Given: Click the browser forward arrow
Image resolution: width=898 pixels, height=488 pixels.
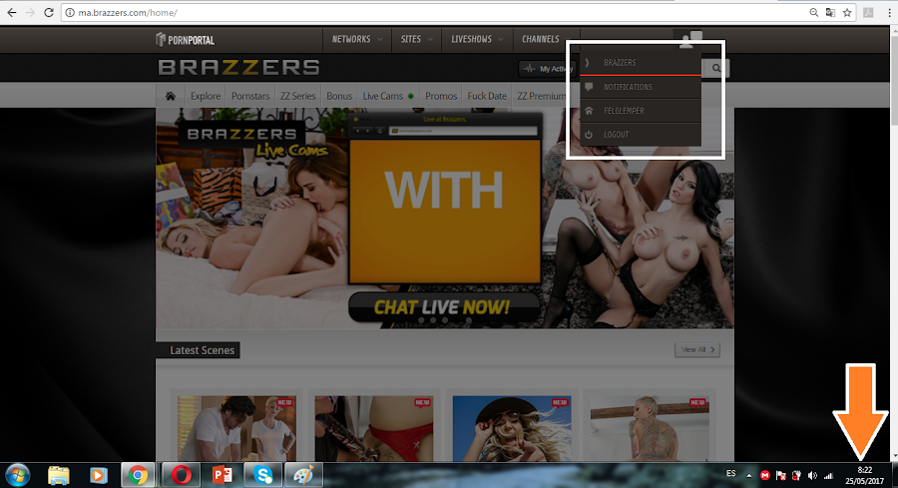Looking at the screenshot, I should (x=30, y=13).
